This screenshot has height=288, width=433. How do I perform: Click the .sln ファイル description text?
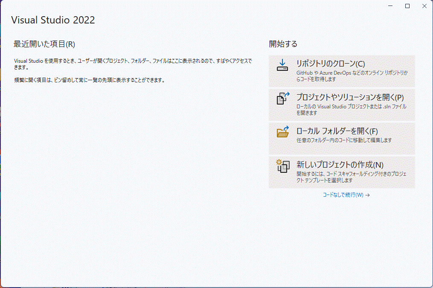point(351,107)
